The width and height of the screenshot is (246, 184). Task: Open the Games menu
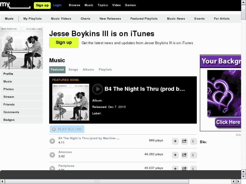pos(130,5)
